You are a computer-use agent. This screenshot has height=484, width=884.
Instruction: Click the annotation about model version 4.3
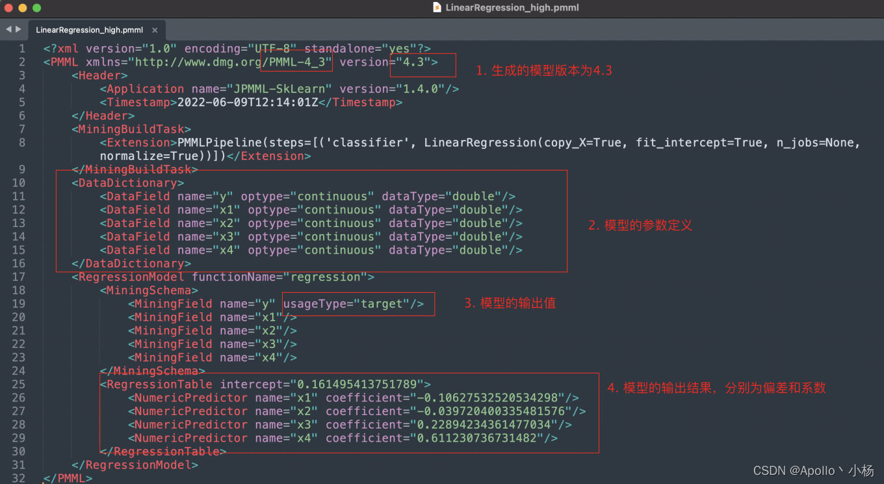545,70
